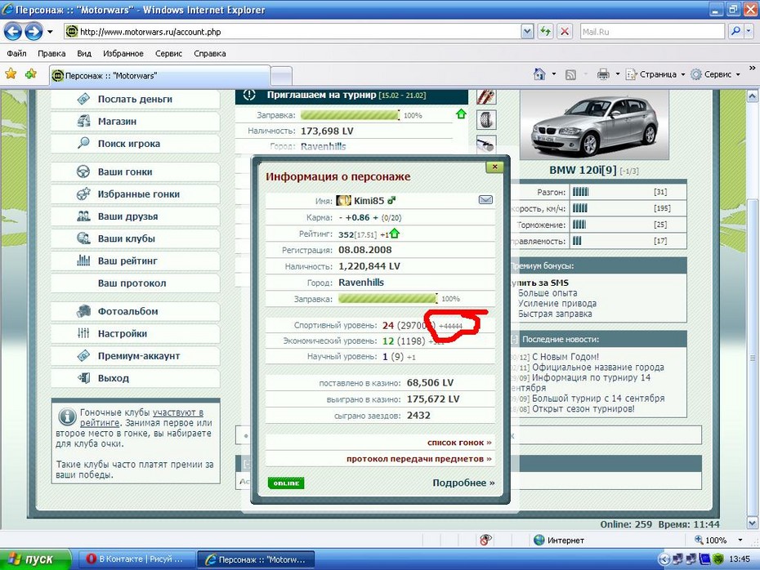Image resolution: width=760 pixels, height=570 pixels.
Task: Open Поиск игрока in sidebar
Action: point(135,144)
